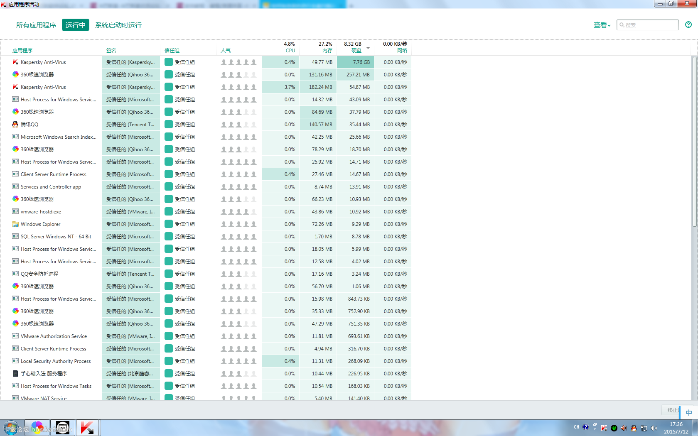Image resolution: width=698 pixels, height=436 pixels.
Task: Click the SQL Server Windows NT icon
Action: click(15, 236)
